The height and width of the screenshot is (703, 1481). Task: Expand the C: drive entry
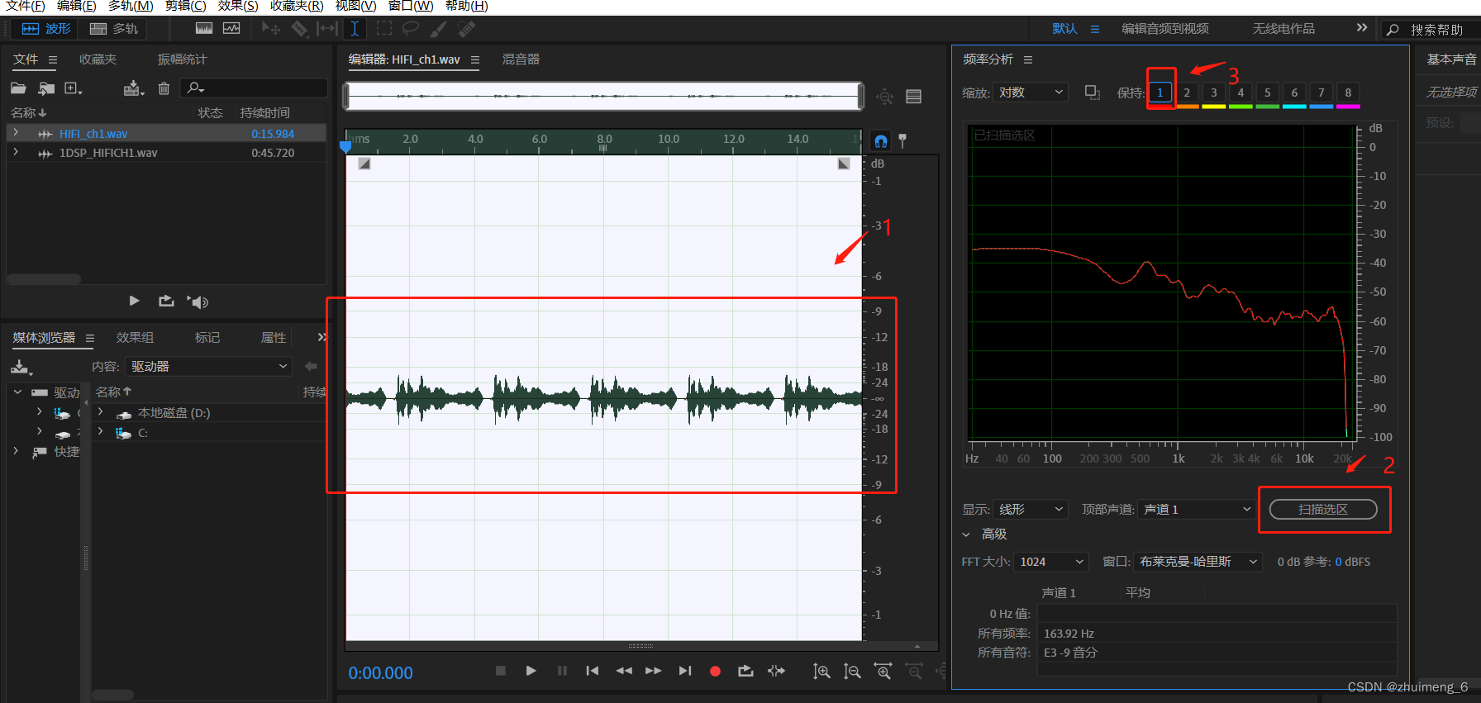coord(101,432)
